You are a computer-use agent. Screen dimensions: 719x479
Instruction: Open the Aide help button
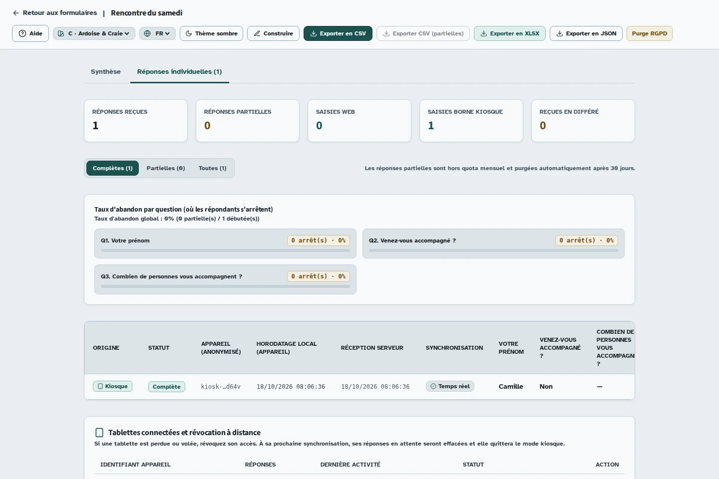(x=30, y=33)
